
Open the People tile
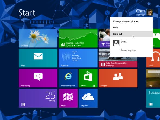(x=118, y=78)
